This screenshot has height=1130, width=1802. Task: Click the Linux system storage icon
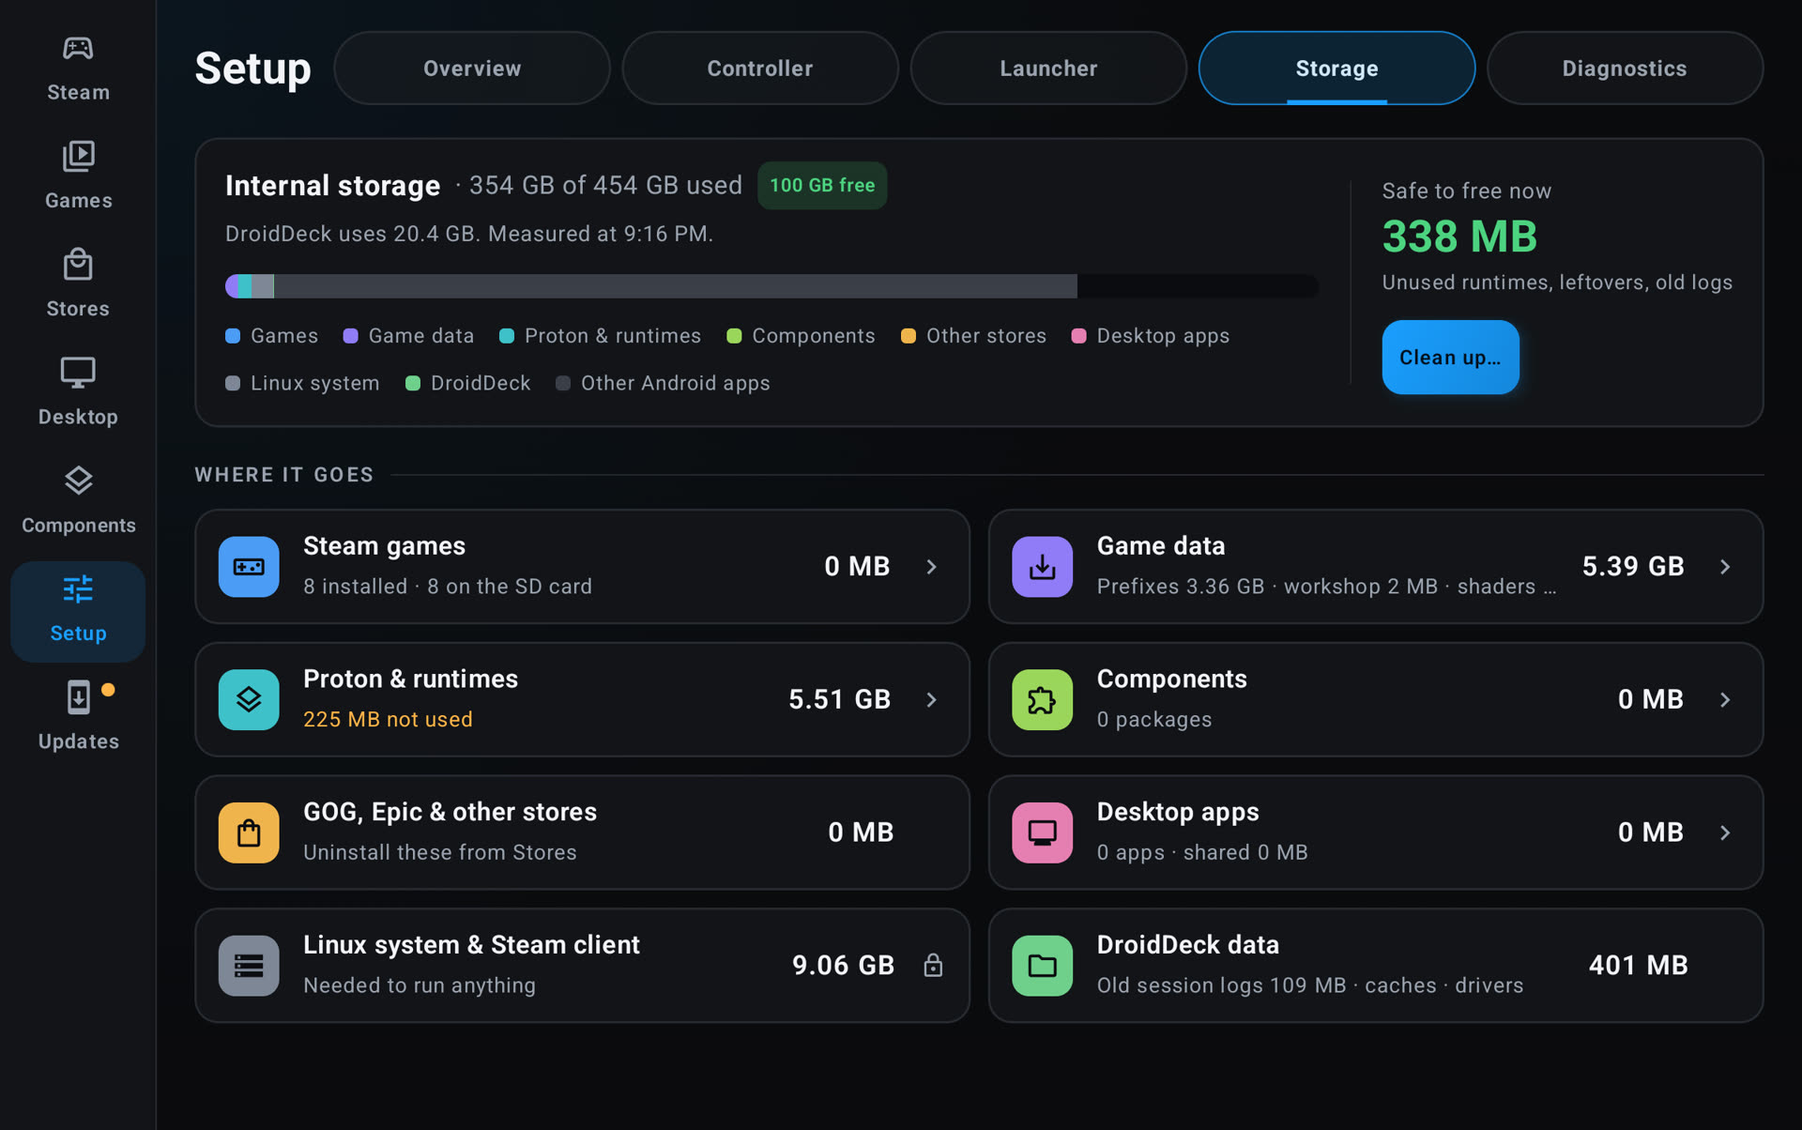click(249, 966)
